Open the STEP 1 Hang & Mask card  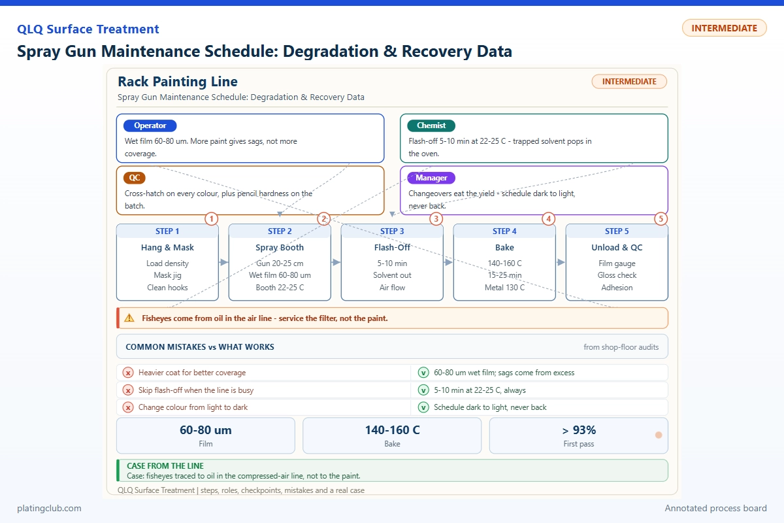click(167, 262)
